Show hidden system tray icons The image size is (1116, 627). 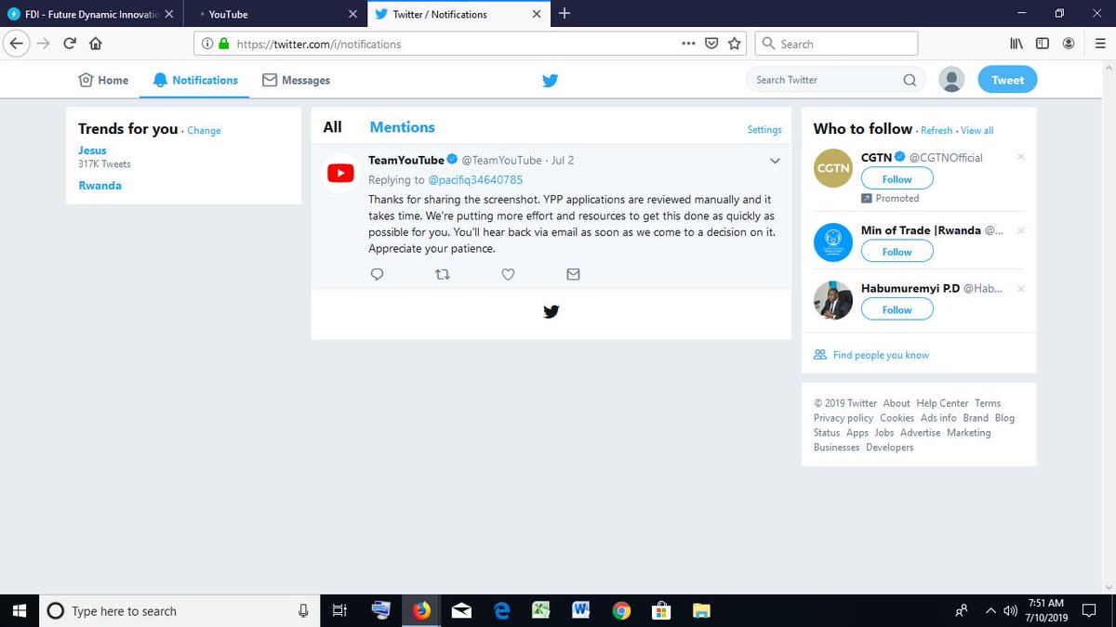coord(990,610)
